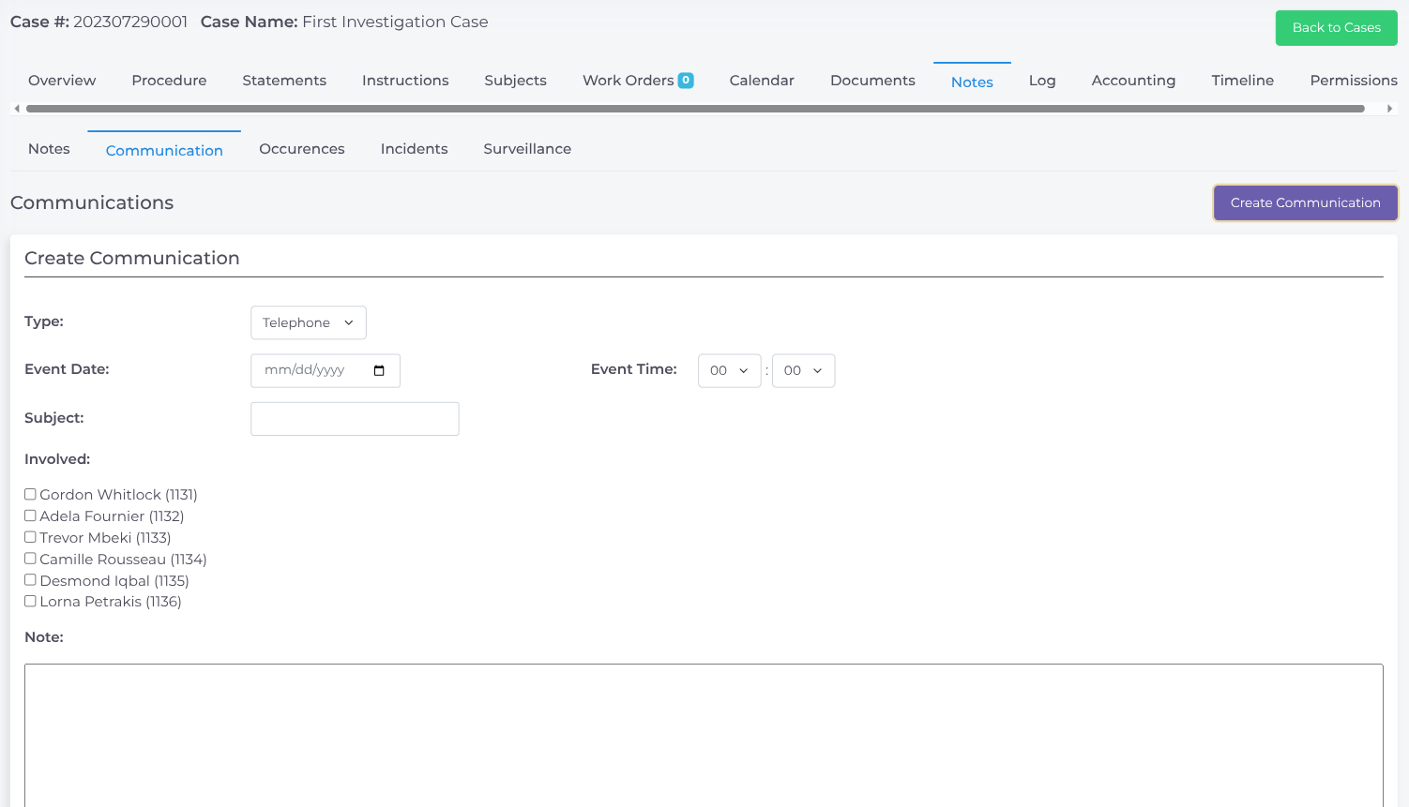Open the Type dropdown showing Telephone
Viewport: 1409px width, 807px height.
(309, 322)
